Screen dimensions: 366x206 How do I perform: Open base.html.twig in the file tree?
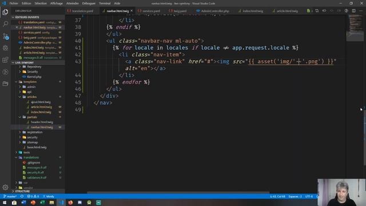38,148
